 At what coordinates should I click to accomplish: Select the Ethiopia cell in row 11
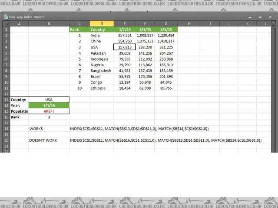pos(102,88)
